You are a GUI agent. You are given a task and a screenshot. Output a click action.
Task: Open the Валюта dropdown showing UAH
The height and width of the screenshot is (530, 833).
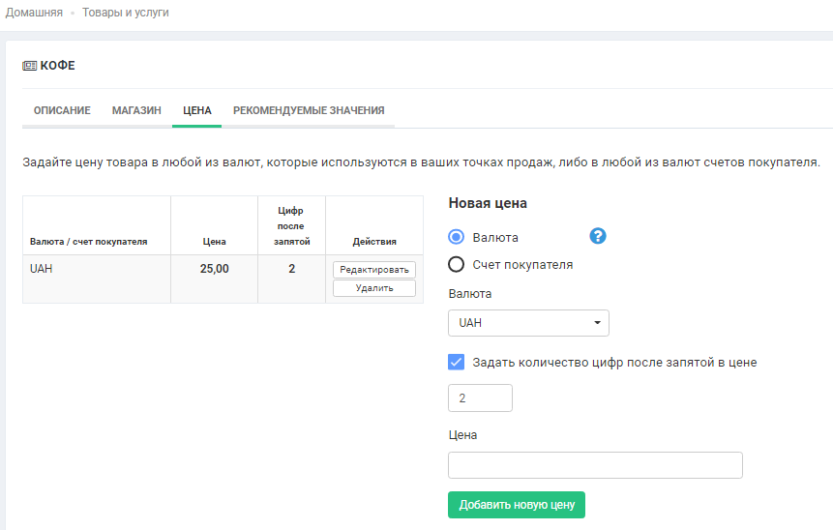[x=528, y=322]
